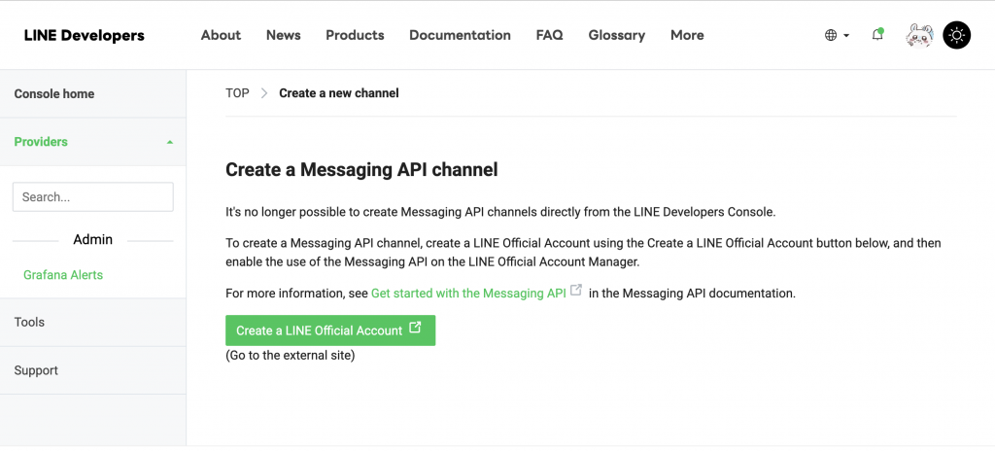The image size is (995, 451).
Task: Click the Create a Messaging API channel heading
Action: point(361,169)
